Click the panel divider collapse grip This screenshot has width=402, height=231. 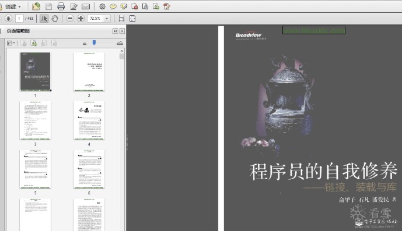click(x=127, y=141)
